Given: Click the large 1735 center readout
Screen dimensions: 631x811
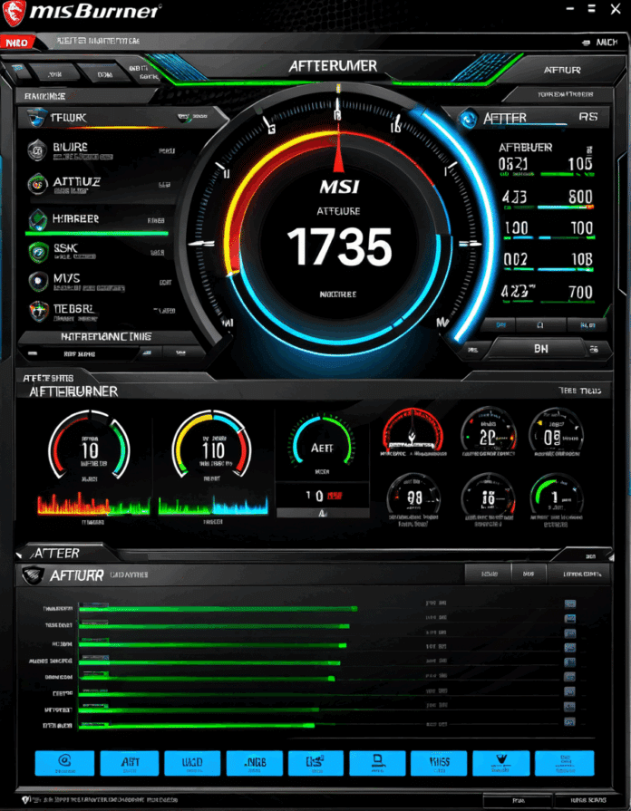Looking at the screenshot, I should (340, 247).
